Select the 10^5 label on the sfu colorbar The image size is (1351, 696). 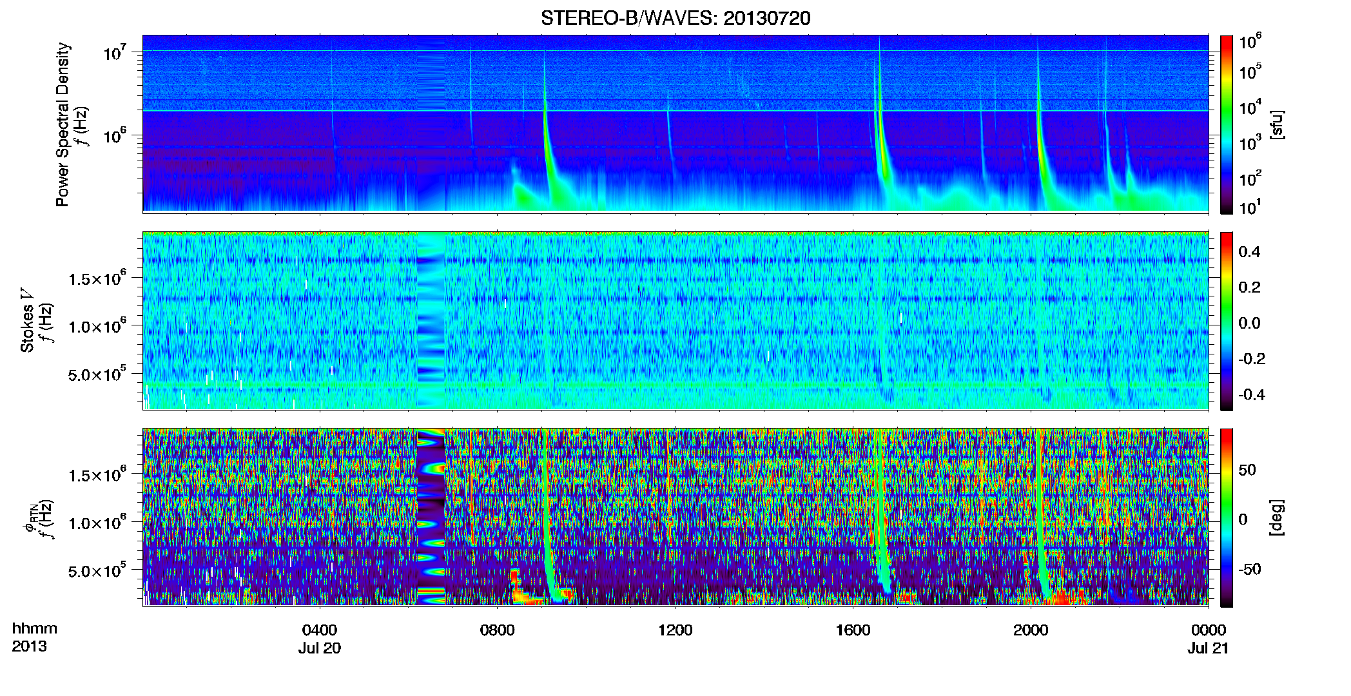click(1250, 72)
